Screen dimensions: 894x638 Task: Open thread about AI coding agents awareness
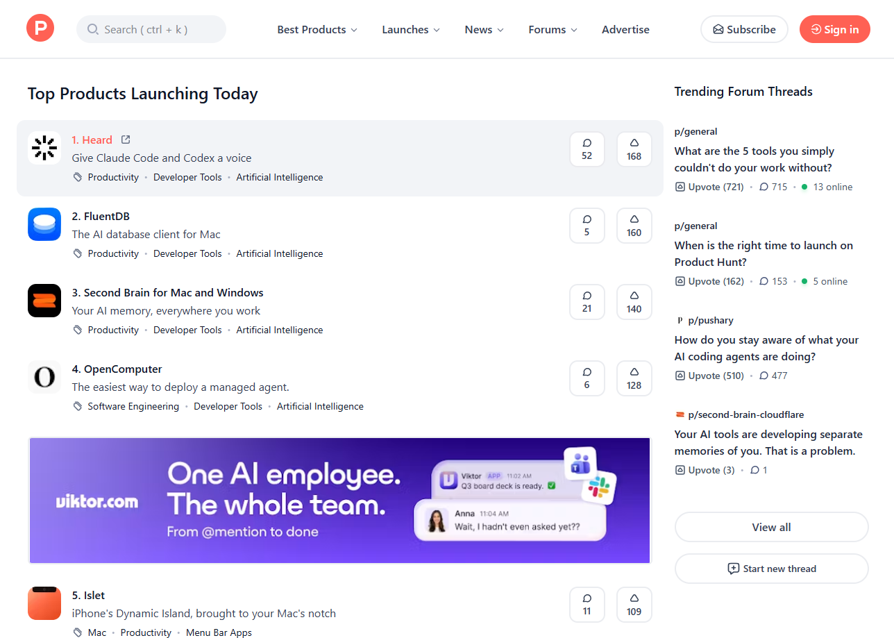[767, 348]
